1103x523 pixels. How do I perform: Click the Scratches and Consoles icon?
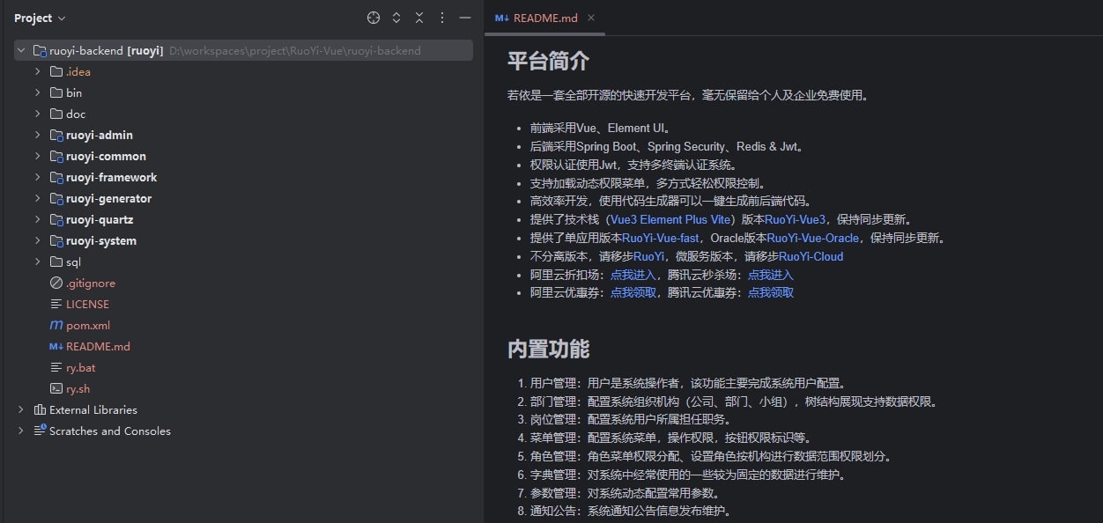(40, 431)
